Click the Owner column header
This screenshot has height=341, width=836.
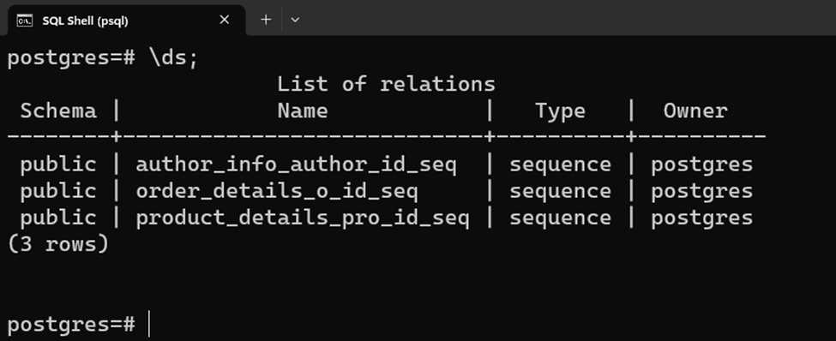pyautogui.click(x=695, y=111)
